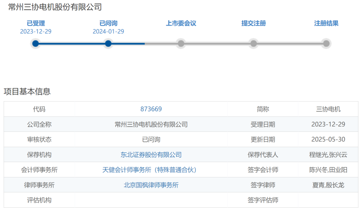Click the 已问询 stage label
Screen dimensions: 360x209
tap(108, 23)
